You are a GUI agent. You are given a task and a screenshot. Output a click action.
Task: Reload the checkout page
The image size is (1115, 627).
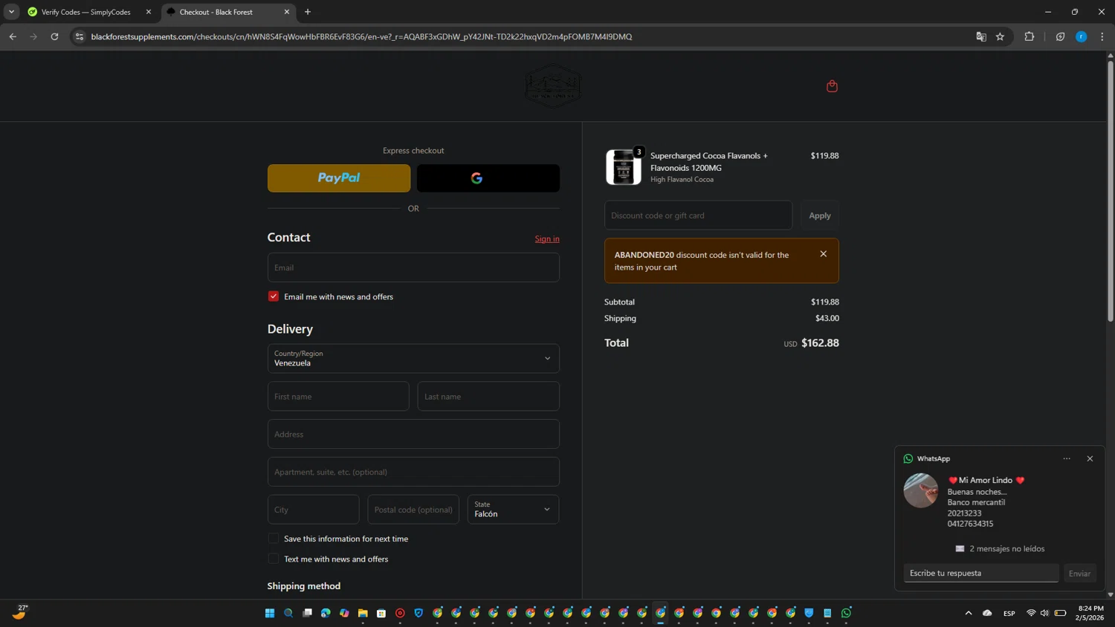[54, 36]
